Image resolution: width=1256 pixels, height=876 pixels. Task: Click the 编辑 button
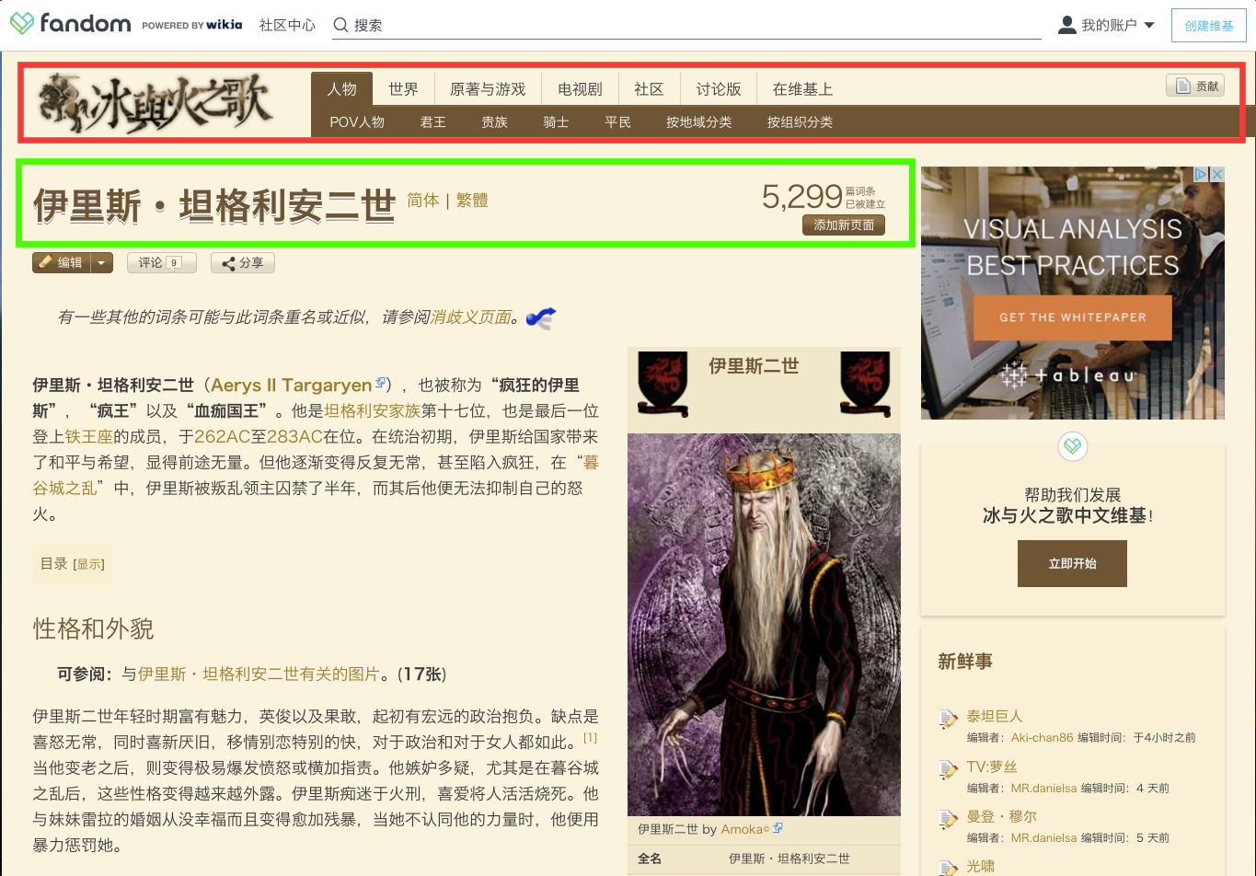click(x=62, y=263)
